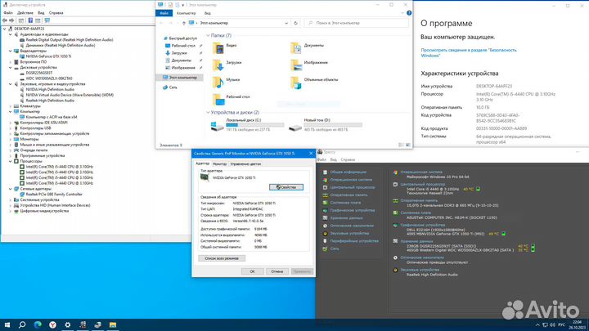Viewport: 589px width, 331px height.
Task: Select Загрузки in Explorer sidebar
Action: coord(179,53)
